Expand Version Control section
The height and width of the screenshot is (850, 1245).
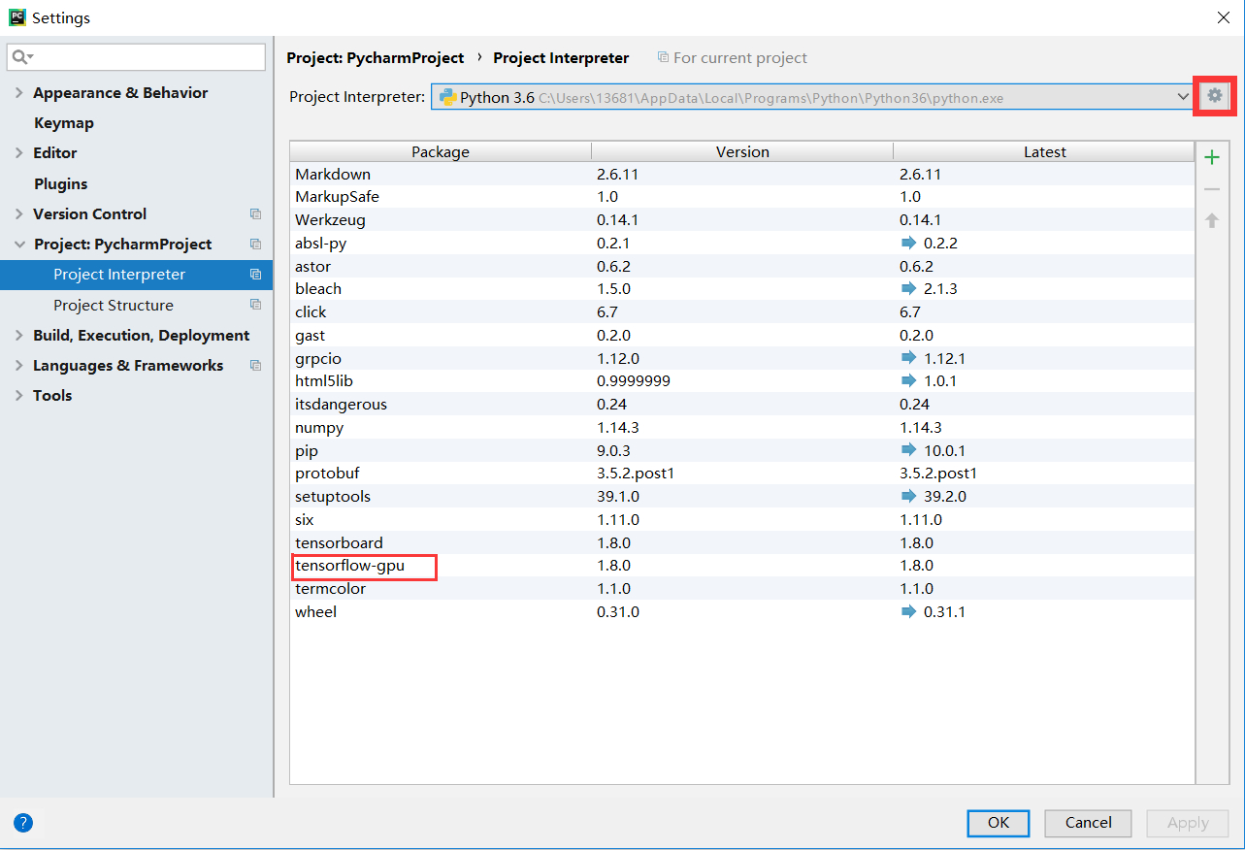(x=18, y=213)
